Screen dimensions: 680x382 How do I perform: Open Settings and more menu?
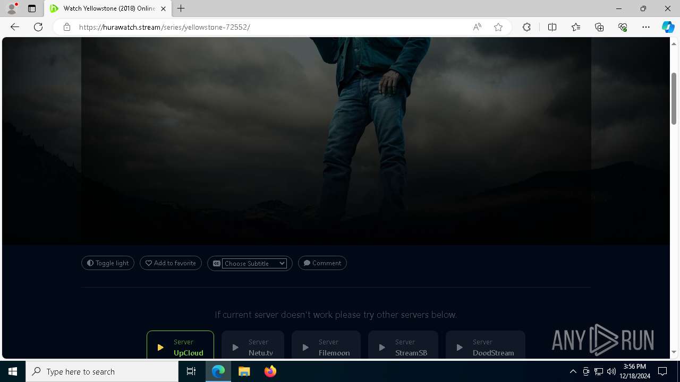(x=646, y=27)
